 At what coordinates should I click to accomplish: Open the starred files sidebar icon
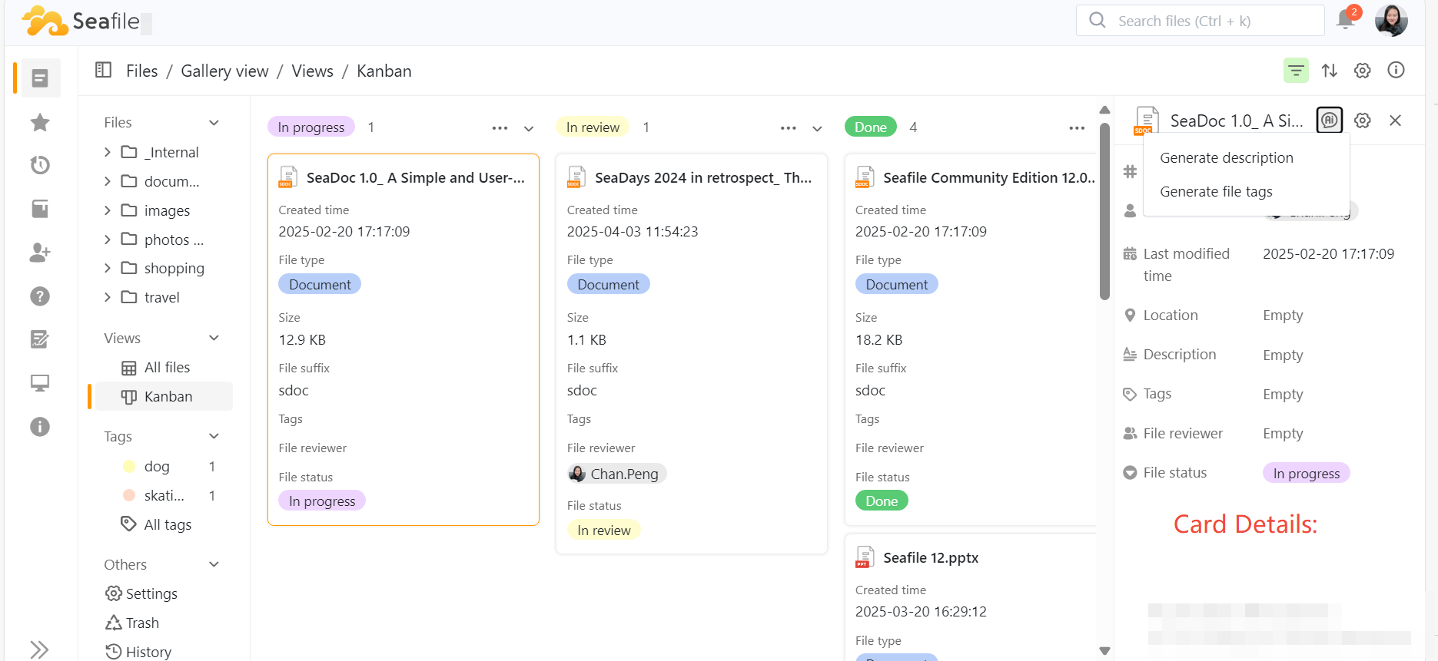40,122
